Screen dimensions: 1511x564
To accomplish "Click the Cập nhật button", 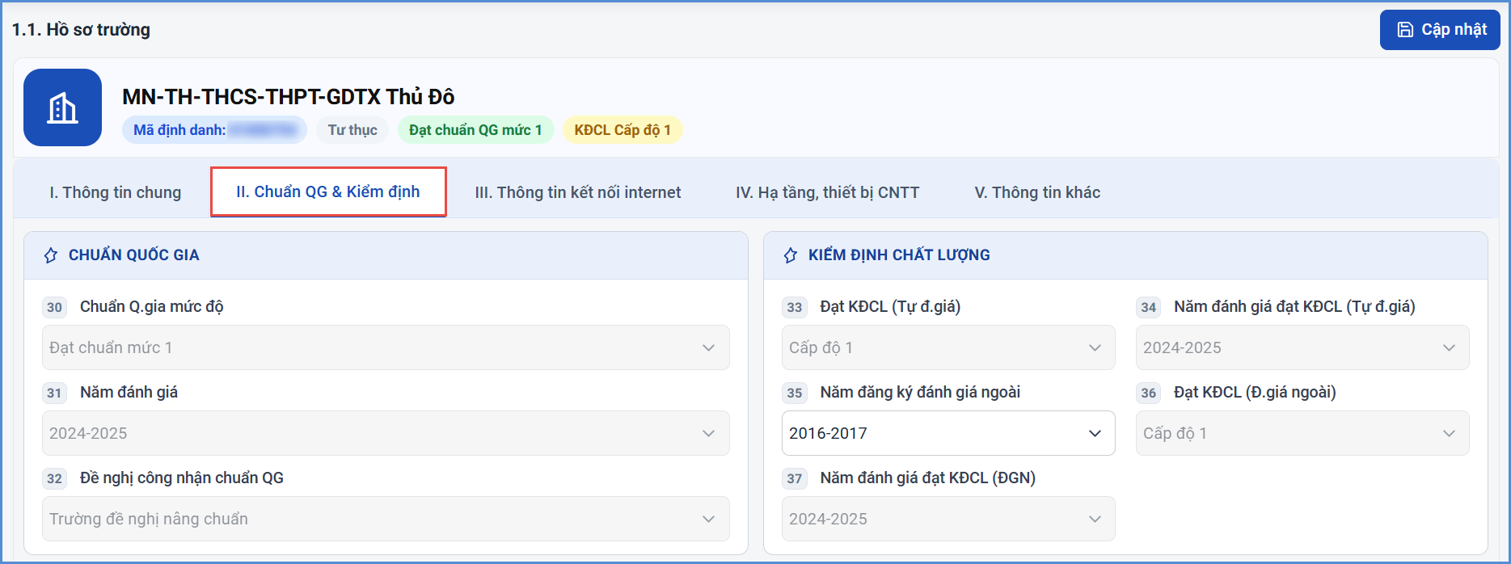I will pos(1440,30).
